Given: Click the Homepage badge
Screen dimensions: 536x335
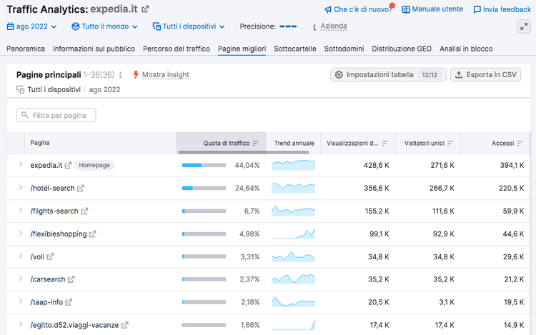Looking at the screenshot, I should 94,165.
